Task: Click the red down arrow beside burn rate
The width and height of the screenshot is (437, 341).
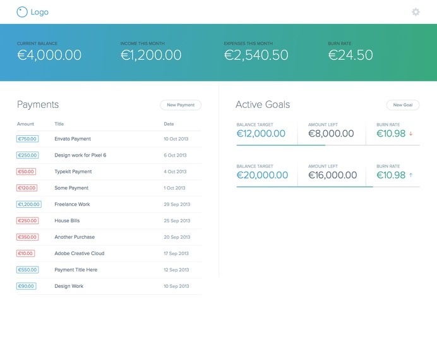Action: pos(411,134)
